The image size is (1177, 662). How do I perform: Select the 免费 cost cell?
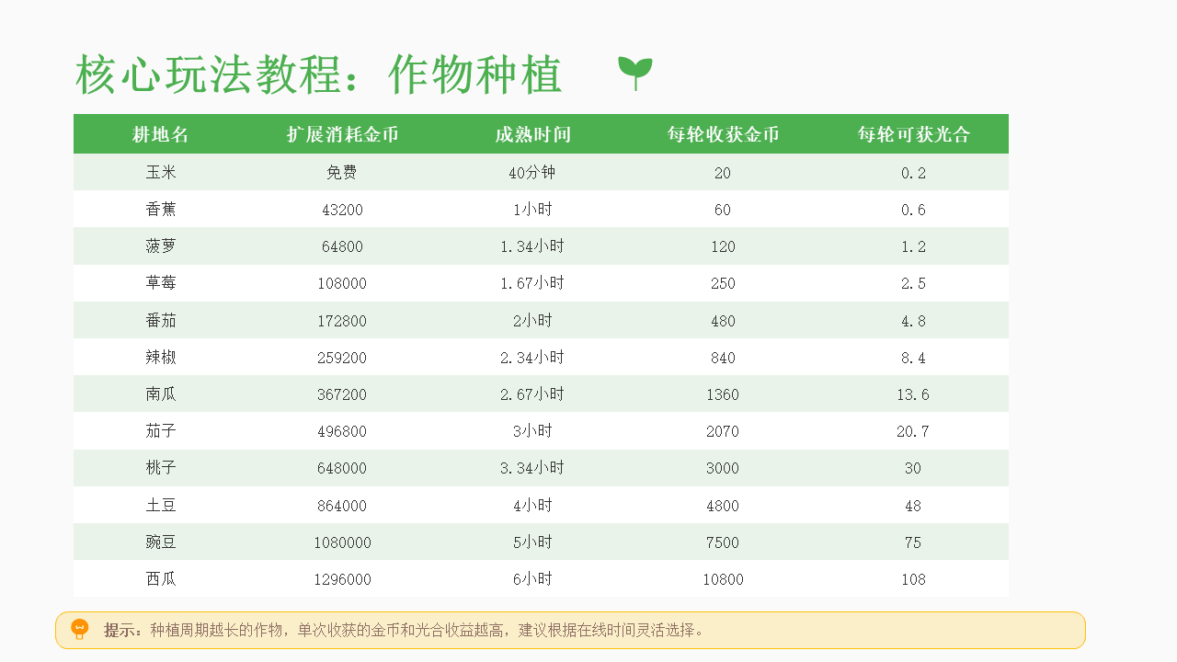point(342,173)
